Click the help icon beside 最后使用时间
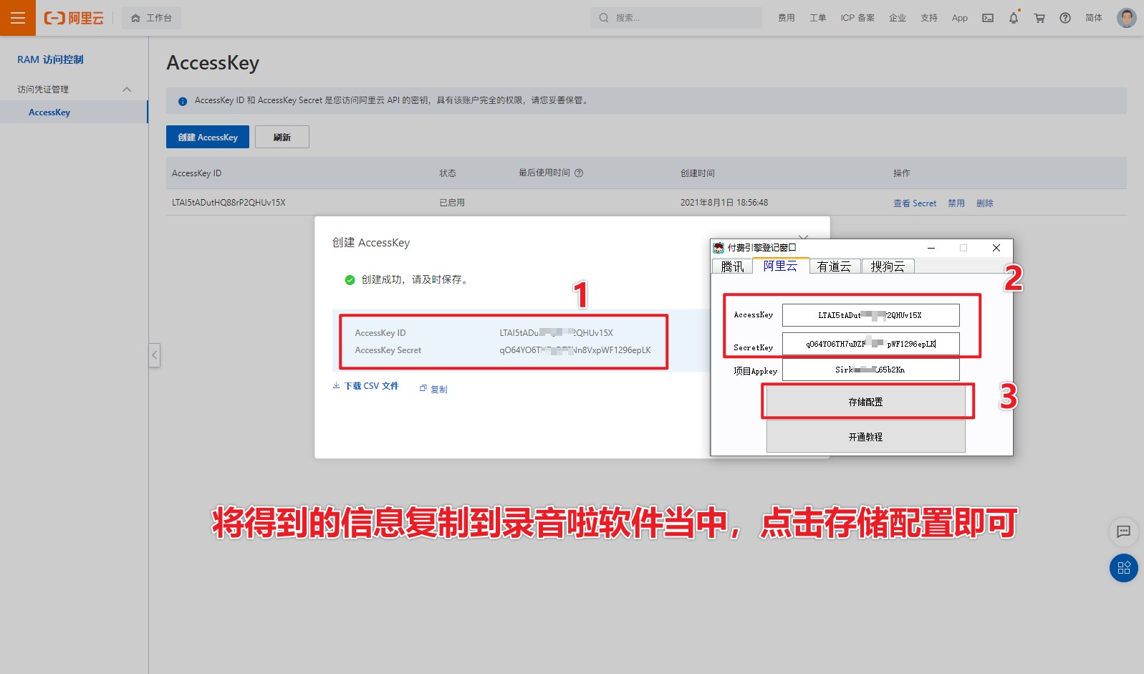 pyautogui.click(x=580, y=173)
